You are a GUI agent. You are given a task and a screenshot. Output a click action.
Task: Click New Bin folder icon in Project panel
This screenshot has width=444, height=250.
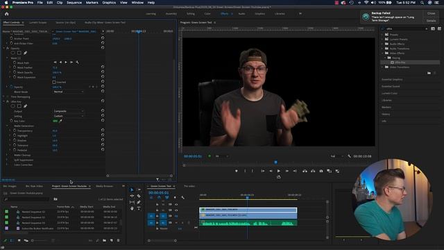pyautogui.click(x=105, y=240)
